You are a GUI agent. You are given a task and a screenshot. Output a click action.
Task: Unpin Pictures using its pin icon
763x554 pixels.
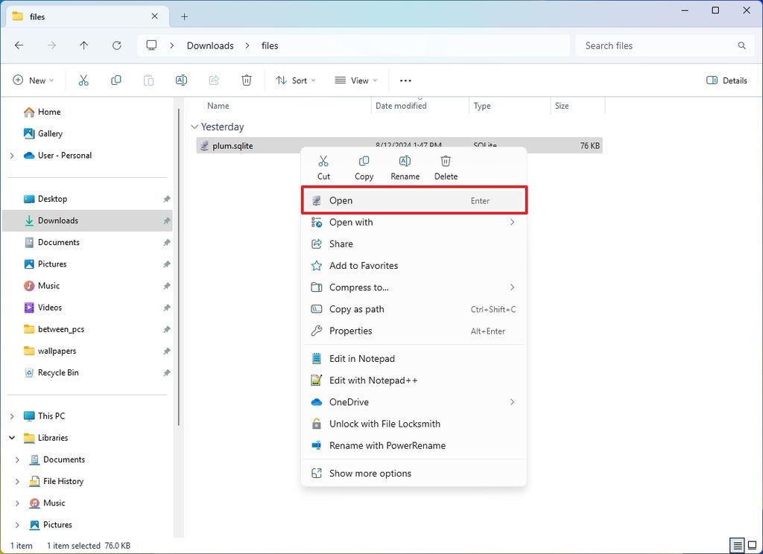(x=165, y=264)
